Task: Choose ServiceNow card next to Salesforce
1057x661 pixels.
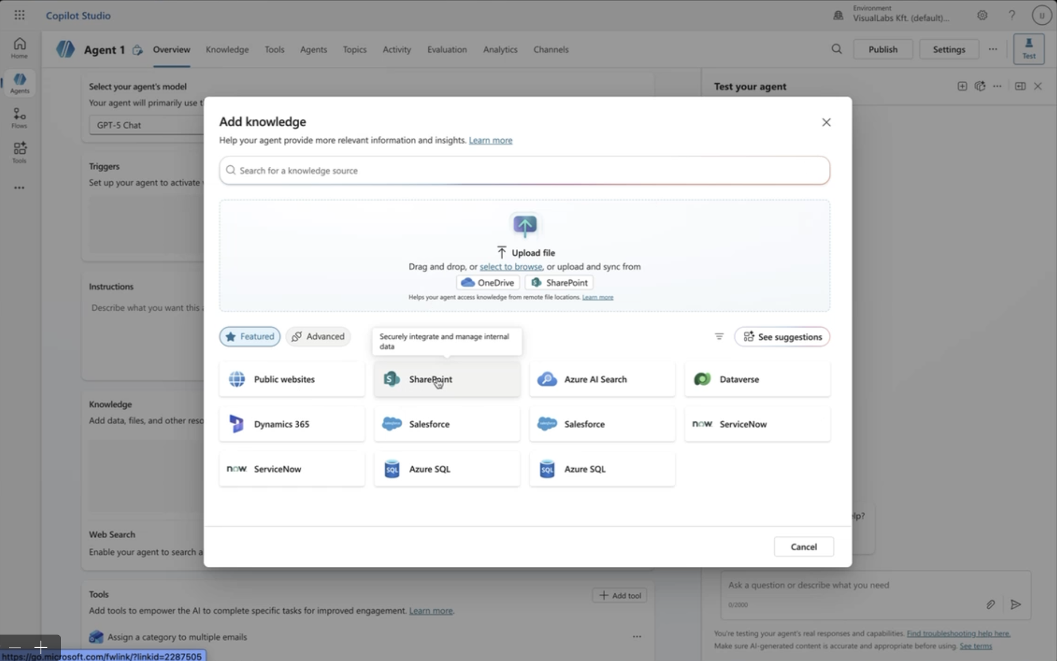Action: (757, 424)
